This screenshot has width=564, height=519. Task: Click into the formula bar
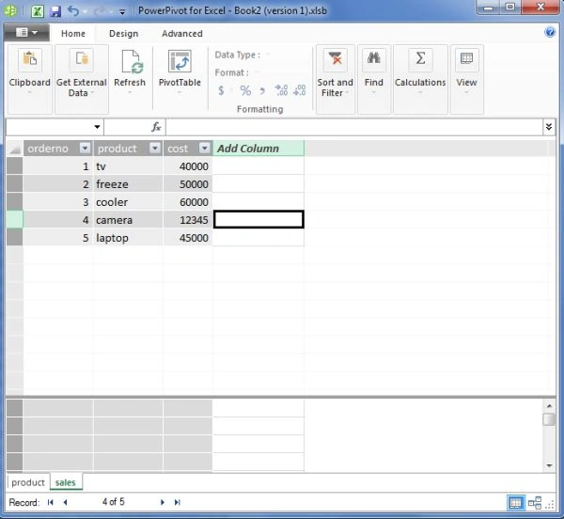[354, 127]
